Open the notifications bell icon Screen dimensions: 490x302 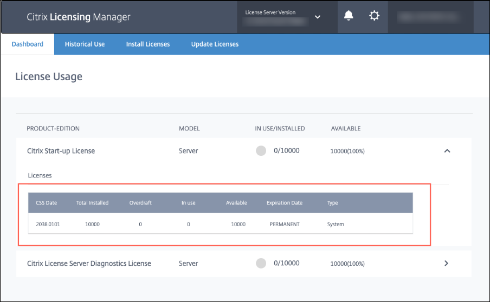(x=349, y=16)
